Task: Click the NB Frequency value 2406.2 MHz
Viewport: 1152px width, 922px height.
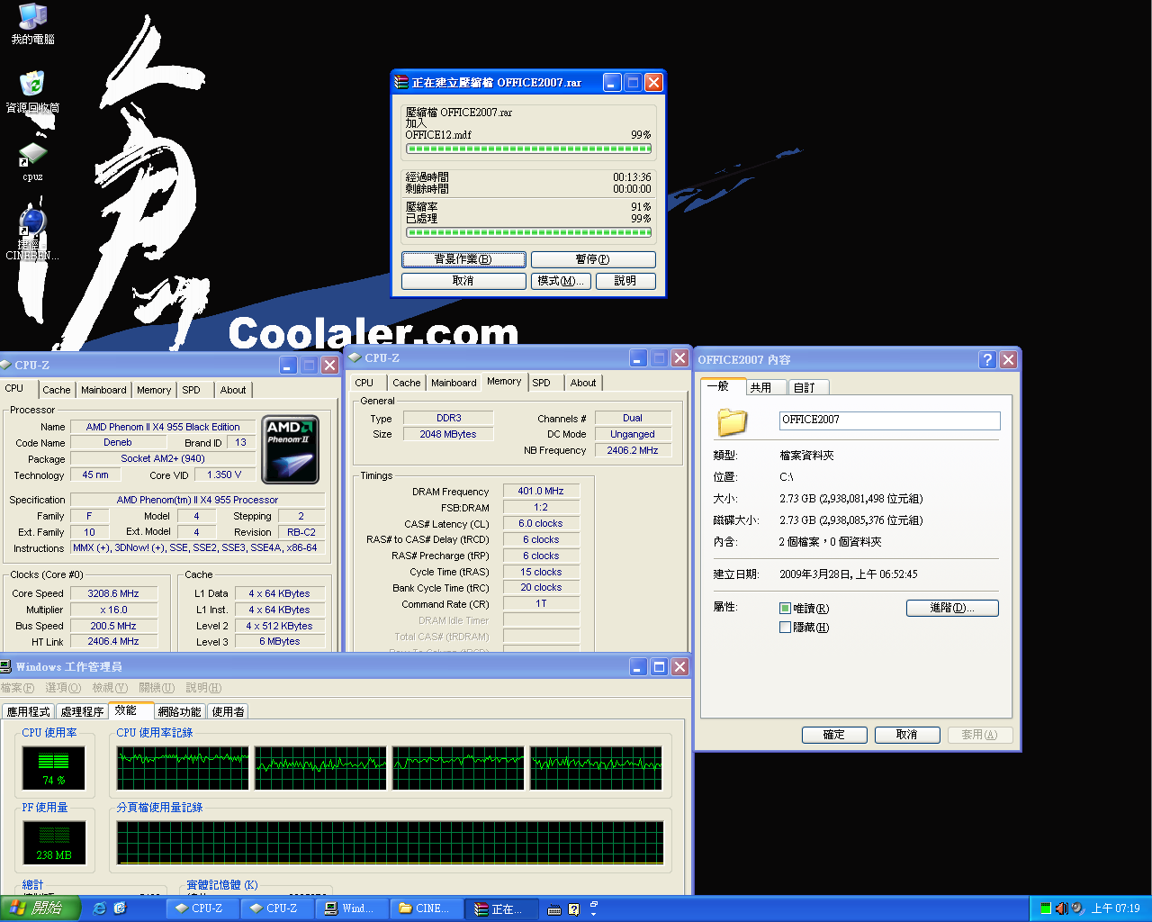Action: (633, 450)
